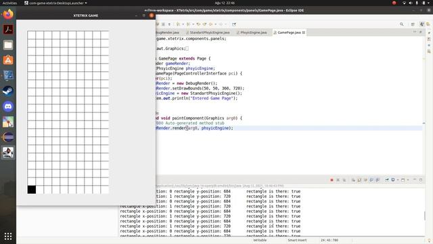The width and height of the screenshot is (433, 244).
Task: Open the Show Applications grid button
Action: point(8,237)
